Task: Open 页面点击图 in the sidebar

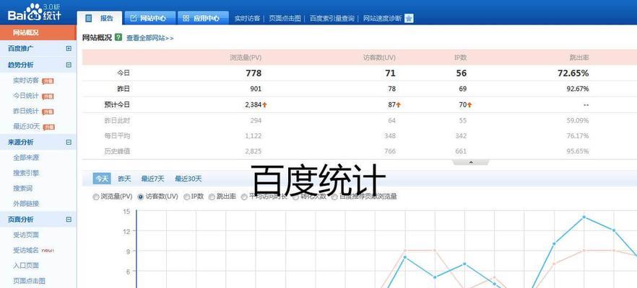Action: tap(29, 281)
